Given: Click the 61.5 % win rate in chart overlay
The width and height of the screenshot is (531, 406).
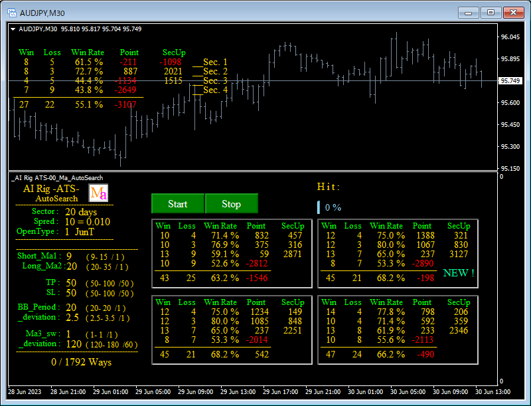Looking at the screenshot, I should [89, 62].
